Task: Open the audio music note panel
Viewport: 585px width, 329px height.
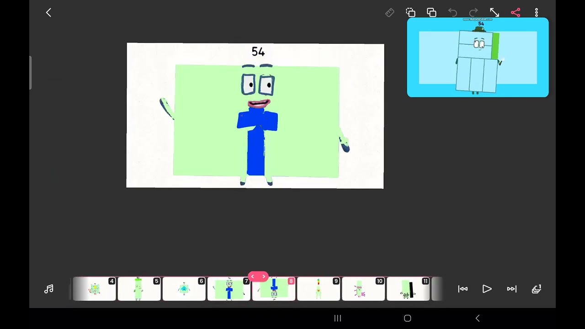Action: point(49,289)
